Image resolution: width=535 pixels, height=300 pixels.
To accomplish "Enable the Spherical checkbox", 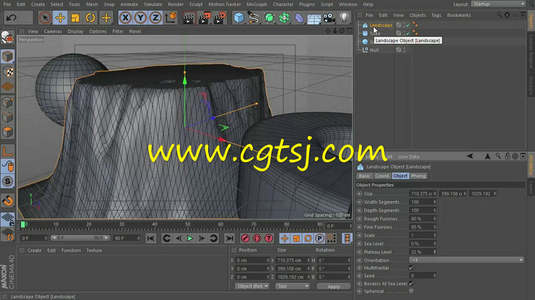I will pos(411,291).
